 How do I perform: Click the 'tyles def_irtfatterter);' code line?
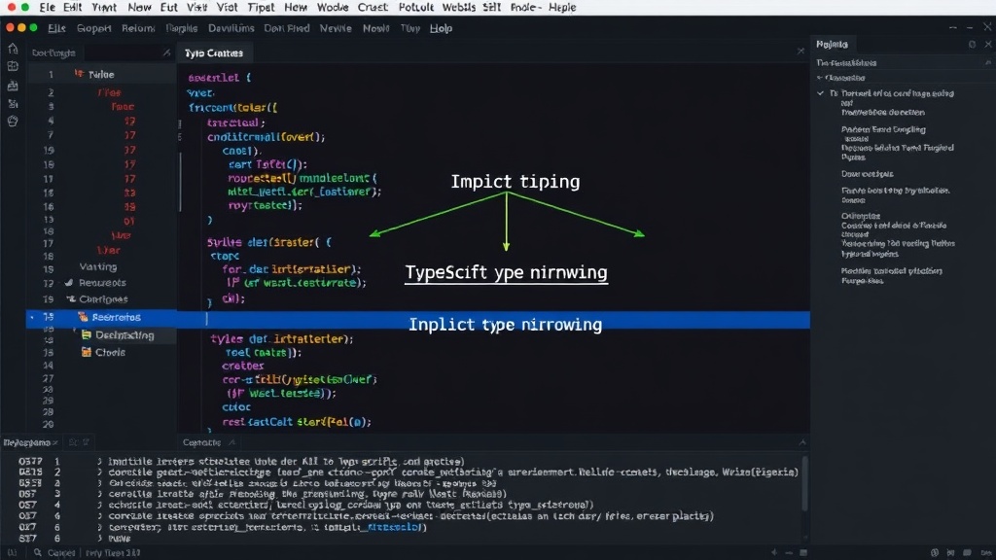[281, 339]
